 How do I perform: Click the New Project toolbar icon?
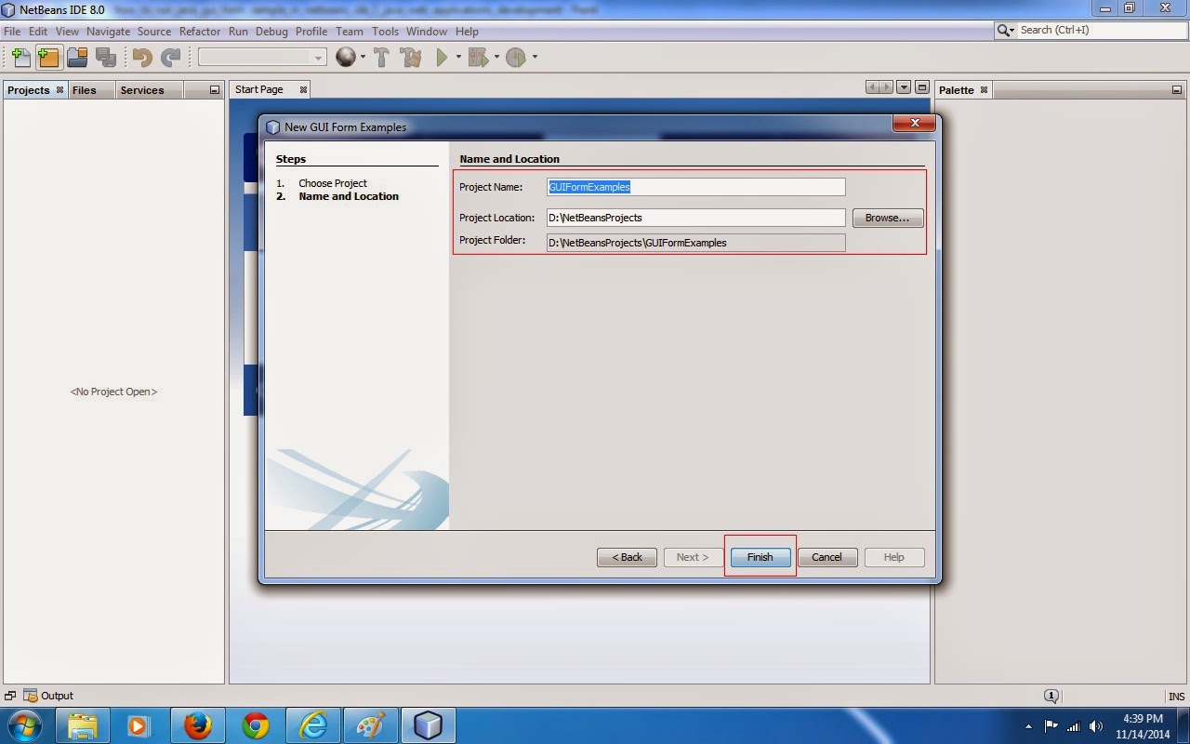pyautogui.click(x=48, y=58)
